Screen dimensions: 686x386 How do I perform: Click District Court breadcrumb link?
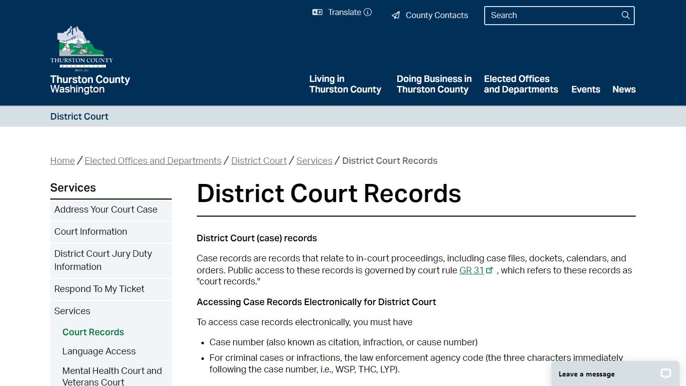coord(259,161)
